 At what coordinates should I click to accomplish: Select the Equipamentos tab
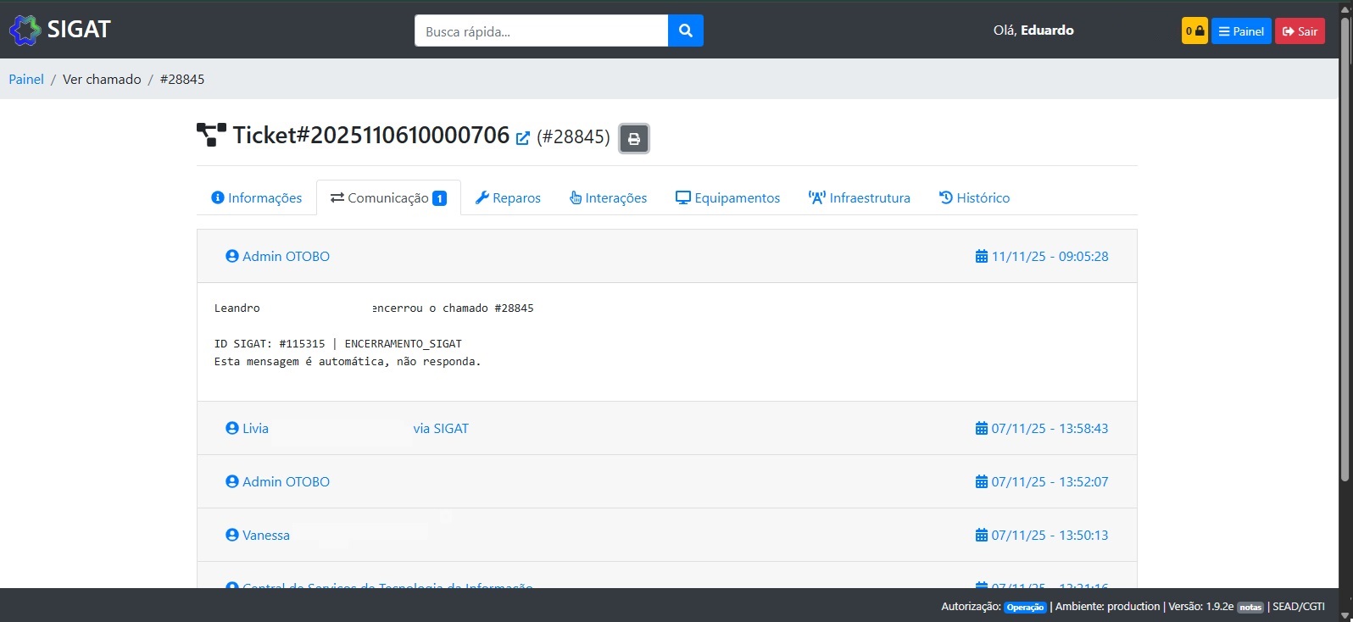point(727,197)
